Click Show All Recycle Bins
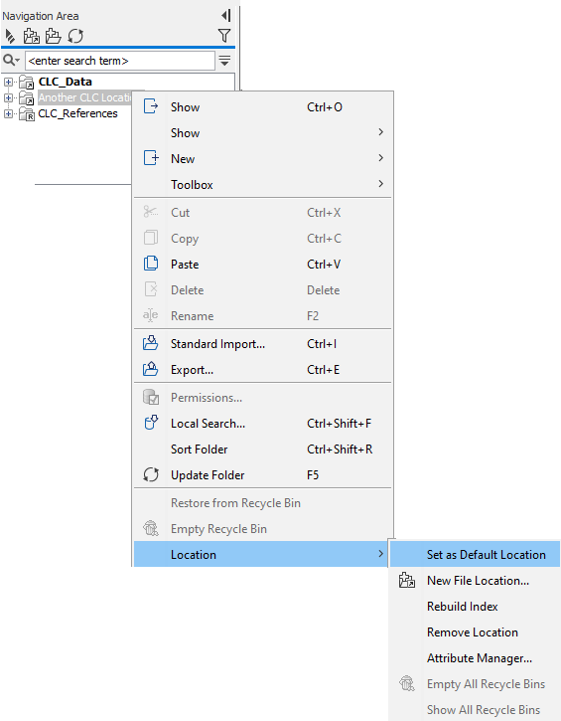 click(476, 709)
